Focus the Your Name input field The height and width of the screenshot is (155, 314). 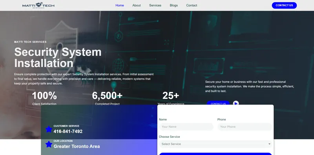(186, 127)
